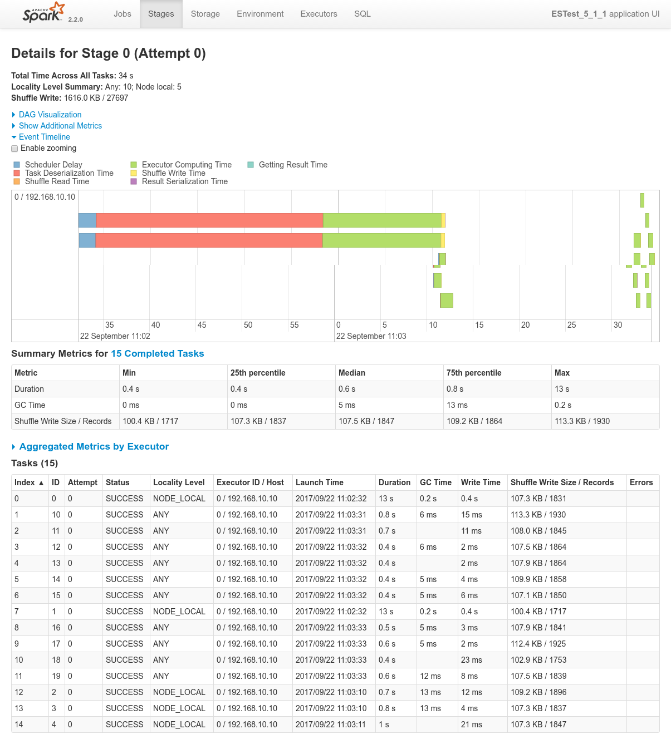Sort tasks by ID column

pos(56,482)
